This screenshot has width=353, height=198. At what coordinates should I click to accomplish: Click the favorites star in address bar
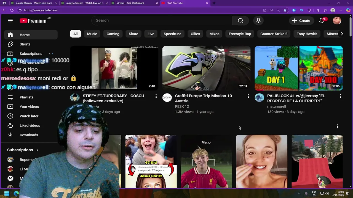point(285,10)
